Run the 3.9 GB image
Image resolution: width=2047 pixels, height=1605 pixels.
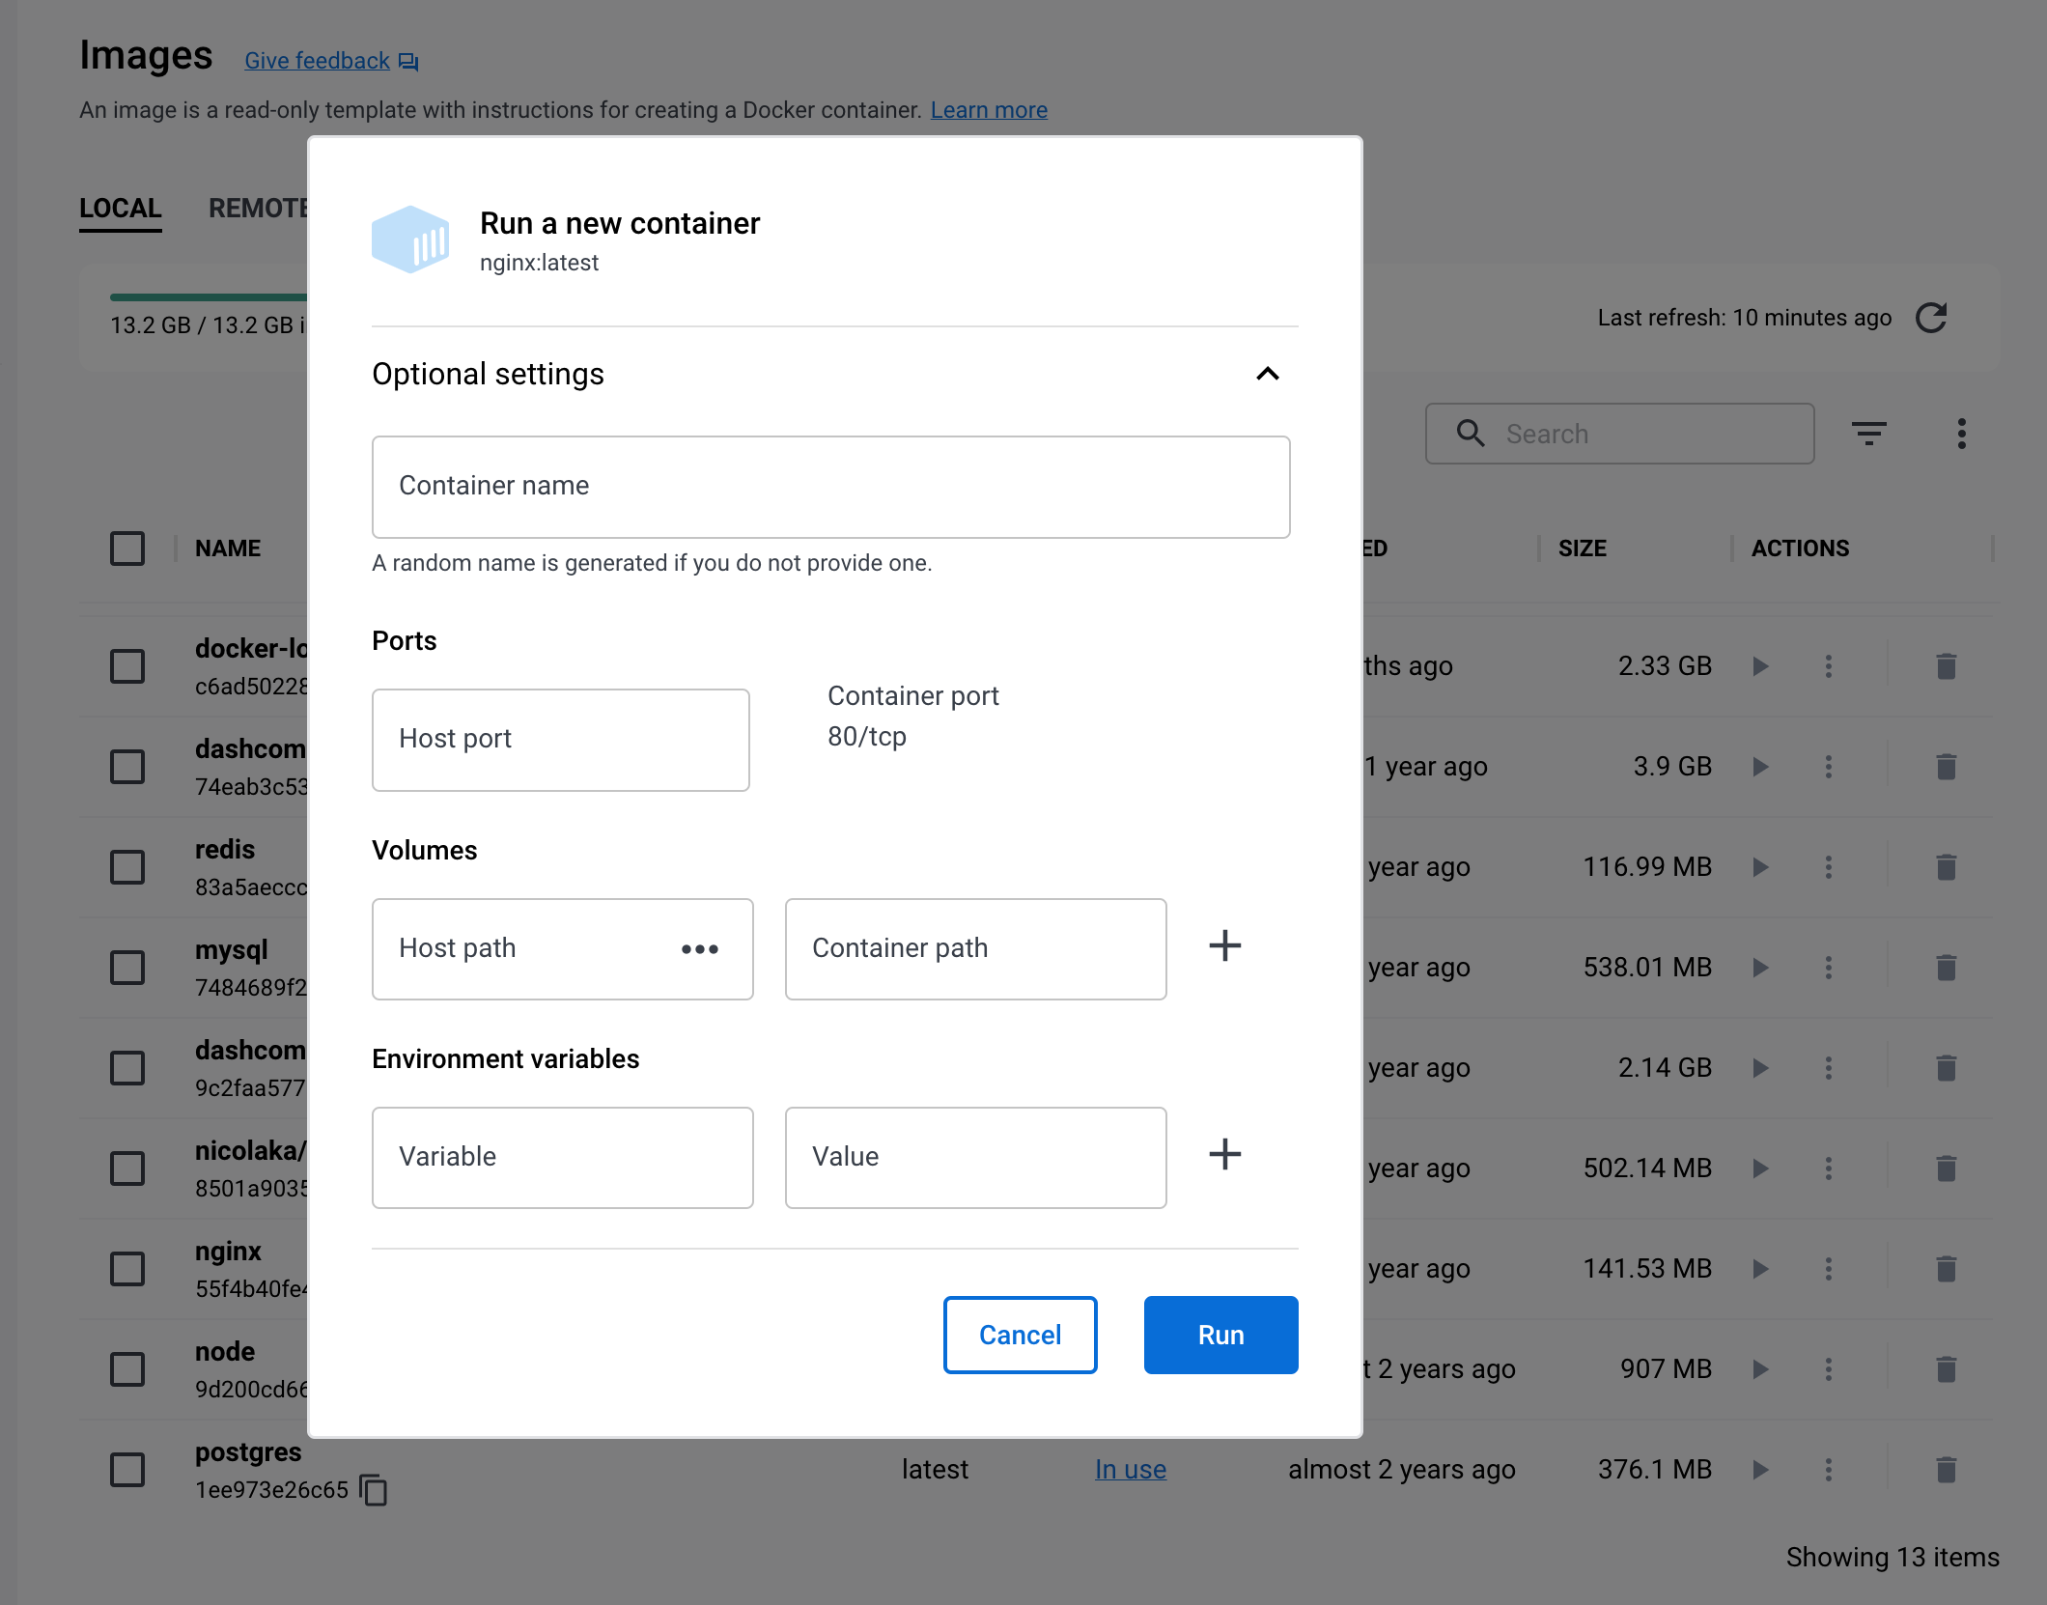(1760, 767)
